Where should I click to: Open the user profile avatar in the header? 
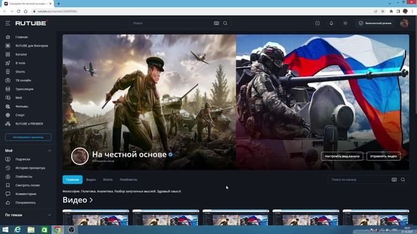point(404,23)
